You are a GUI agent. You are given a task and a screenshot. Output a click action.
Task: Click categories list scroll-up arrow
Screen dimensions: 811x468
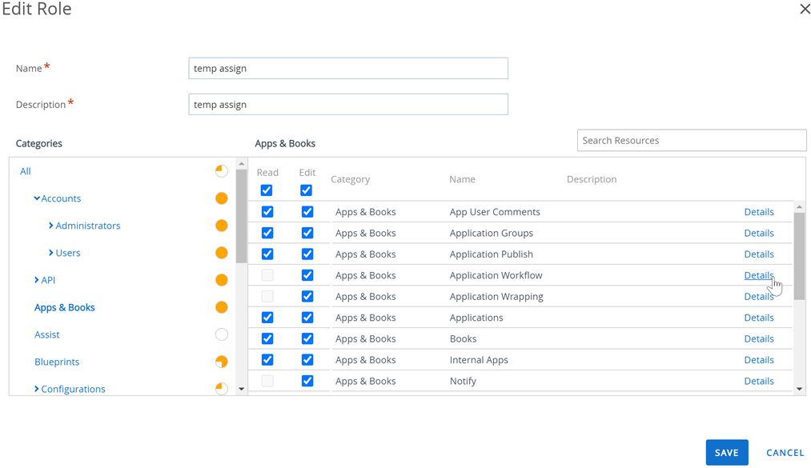(242, 164)
